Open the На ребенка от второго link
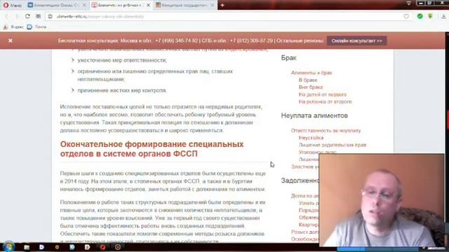 [326, 101]
